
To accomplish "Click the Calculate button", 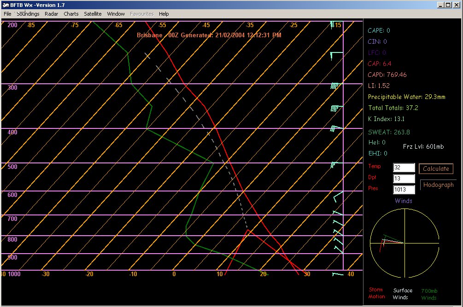I will [x=436, y=168].
